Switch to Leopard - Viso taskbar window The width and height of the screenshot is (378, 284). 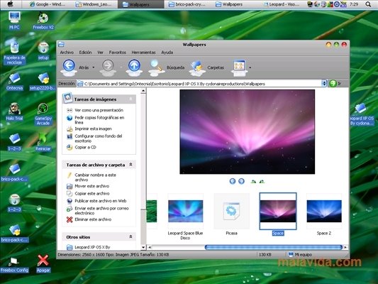click(281, 4)
